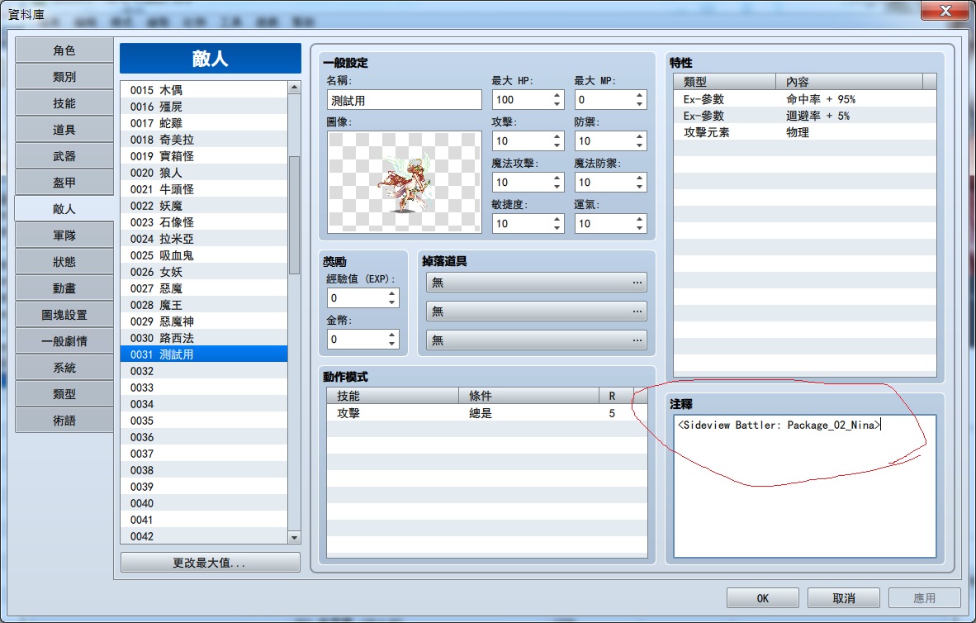
Task: Click the 注釋 note text box
Action: point(805,486)
